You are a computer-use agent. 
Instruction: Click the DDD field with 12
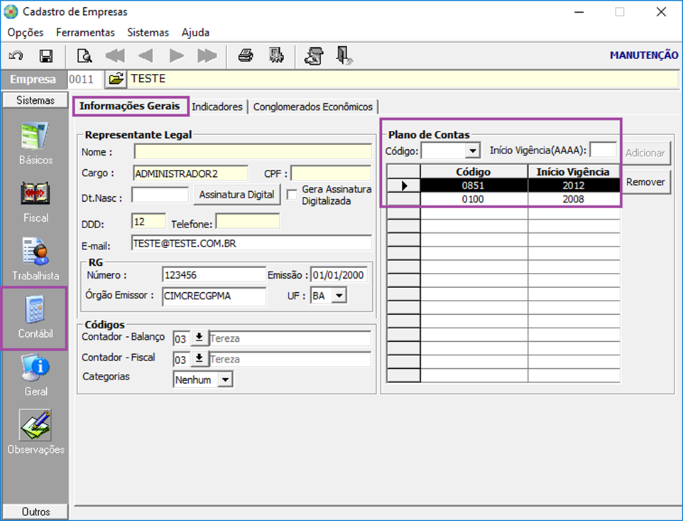148,222
